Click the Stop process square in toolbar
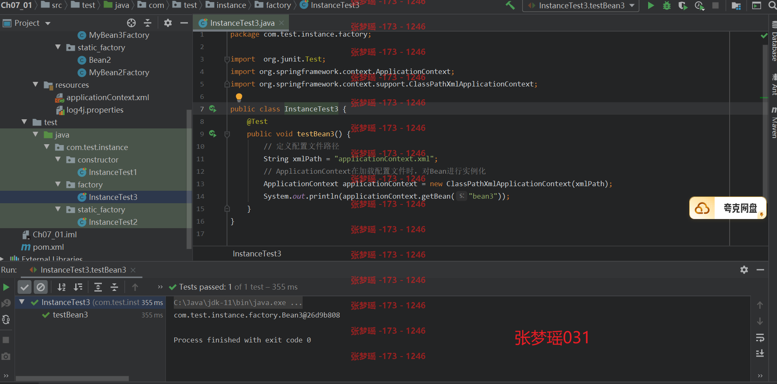 [x=715, y=6]
